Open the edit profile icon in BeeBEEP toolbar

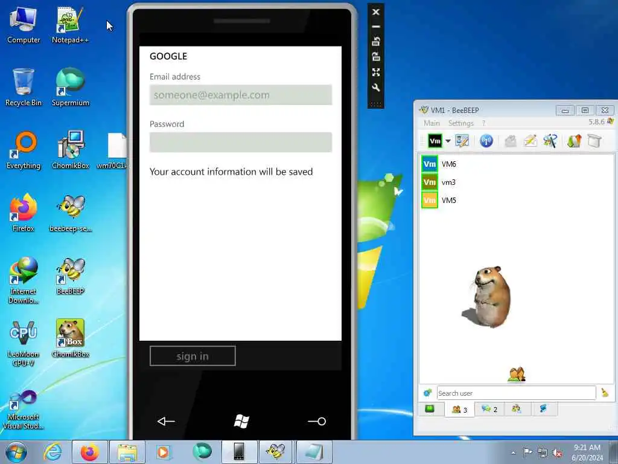coord(462,140)
